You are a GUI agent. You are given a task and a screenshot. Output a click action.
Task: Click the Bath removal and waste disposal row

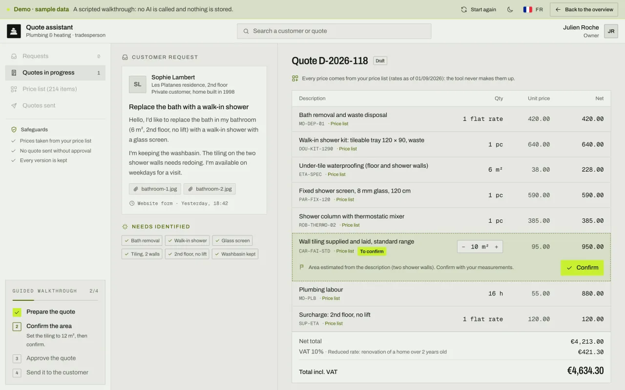451,119
